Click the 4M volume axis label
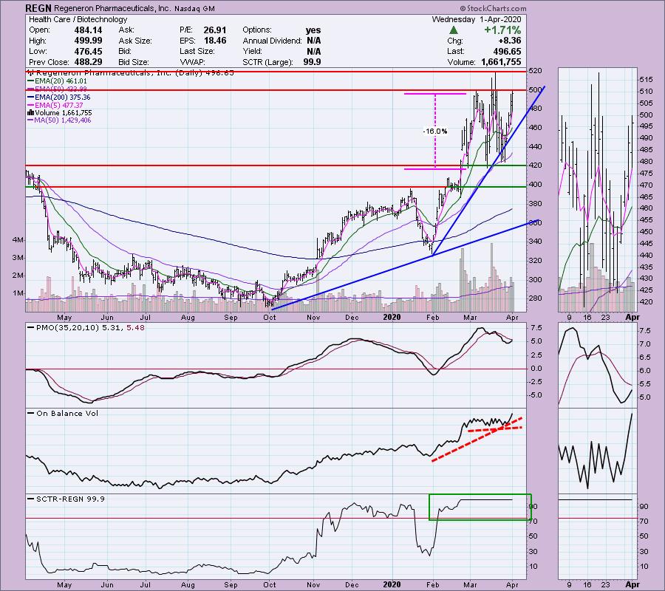Image resolution: width=665 pixels, height=591 pixels. 18,240
